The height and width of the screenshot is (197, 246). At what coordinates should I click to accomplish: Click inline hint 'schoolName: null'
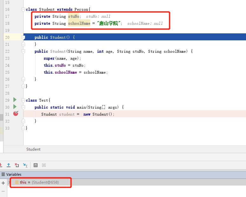[145, 24]
